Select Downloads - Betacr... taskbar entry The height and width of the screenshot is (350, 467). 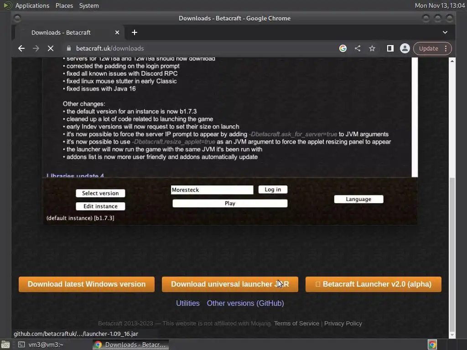point(130,345)
